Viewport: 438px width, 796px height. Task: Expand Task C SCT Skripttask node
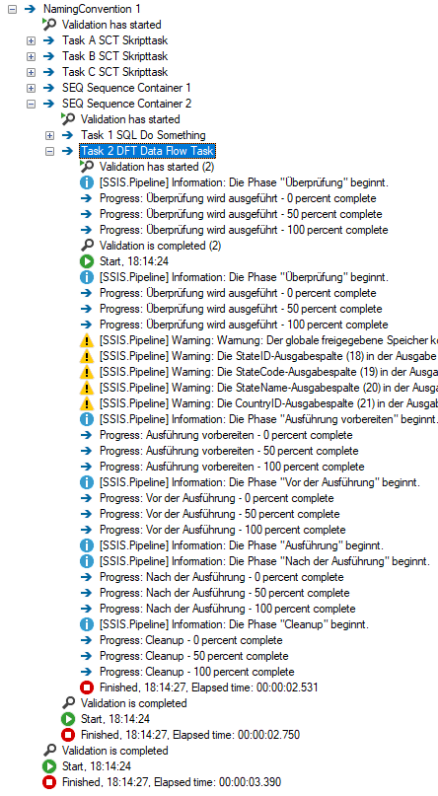click(x=31, y=72)
